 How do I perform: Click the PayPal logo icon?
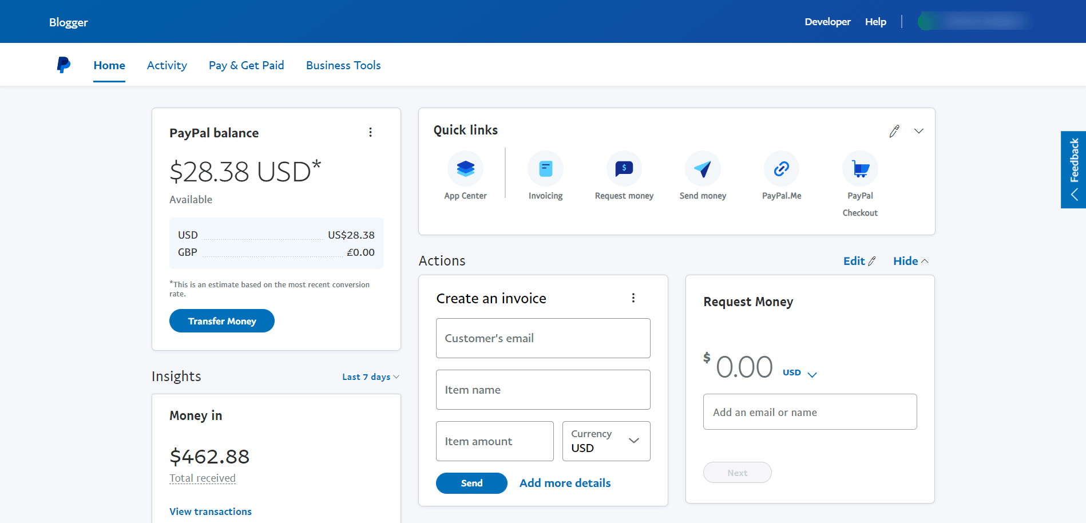point(64,65)
